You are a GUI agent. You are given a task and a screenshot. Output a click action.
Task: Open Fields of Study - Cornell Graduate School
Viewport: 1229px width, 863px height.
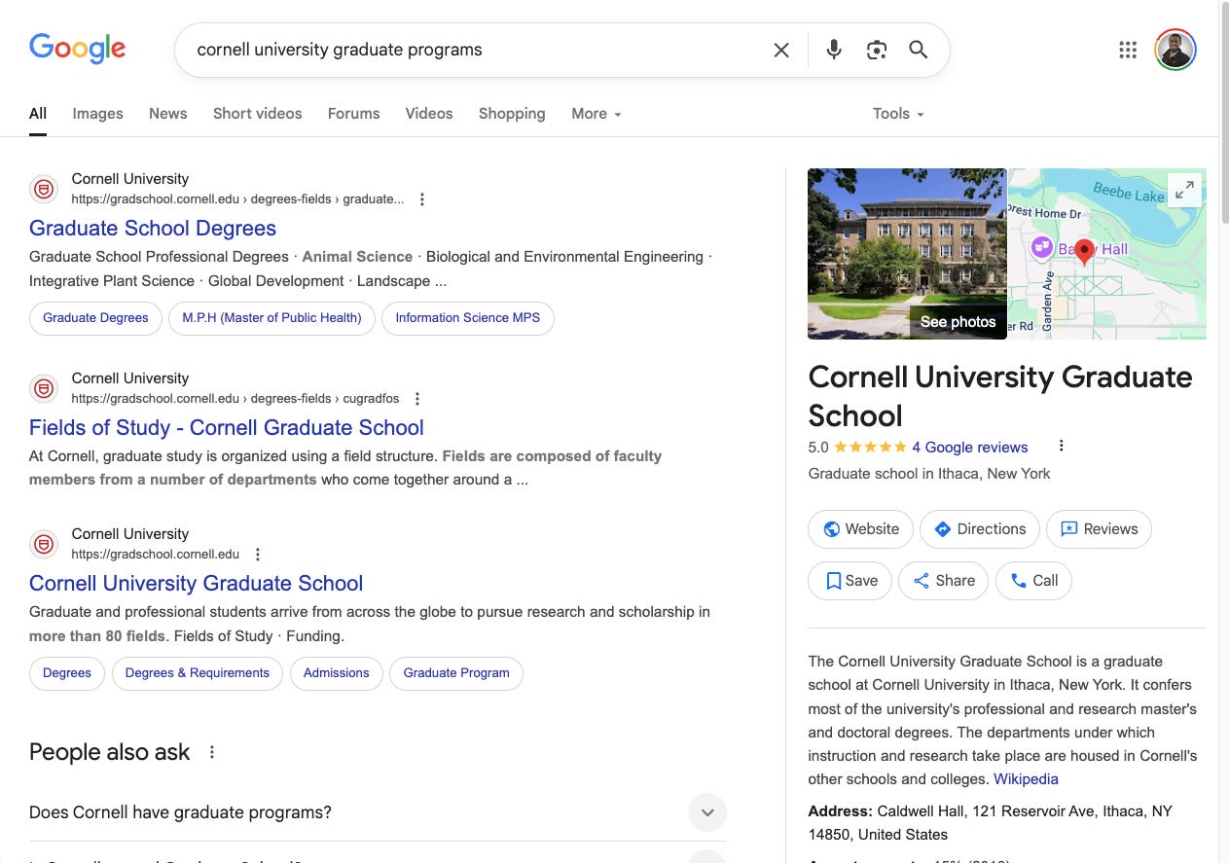[227, 428]
